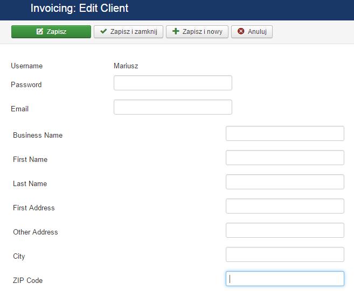This screenshot has height=291, width=354.
Task: Click inside the City input field
Action: click(x=285, y=254)
